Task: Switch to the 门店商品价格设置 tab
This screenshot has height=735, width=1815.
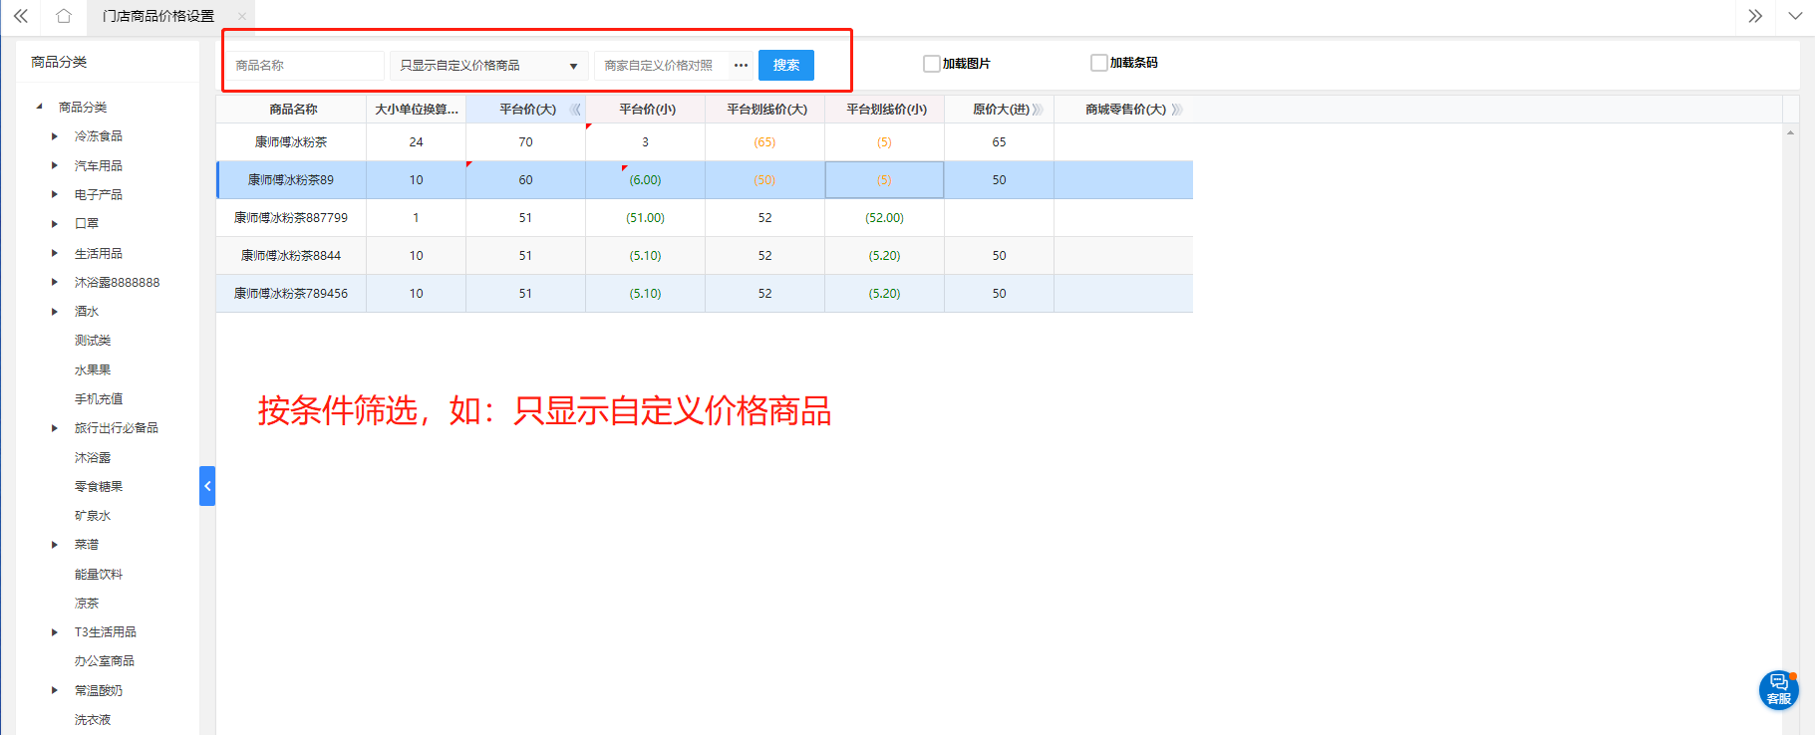Action: [158, 16]
